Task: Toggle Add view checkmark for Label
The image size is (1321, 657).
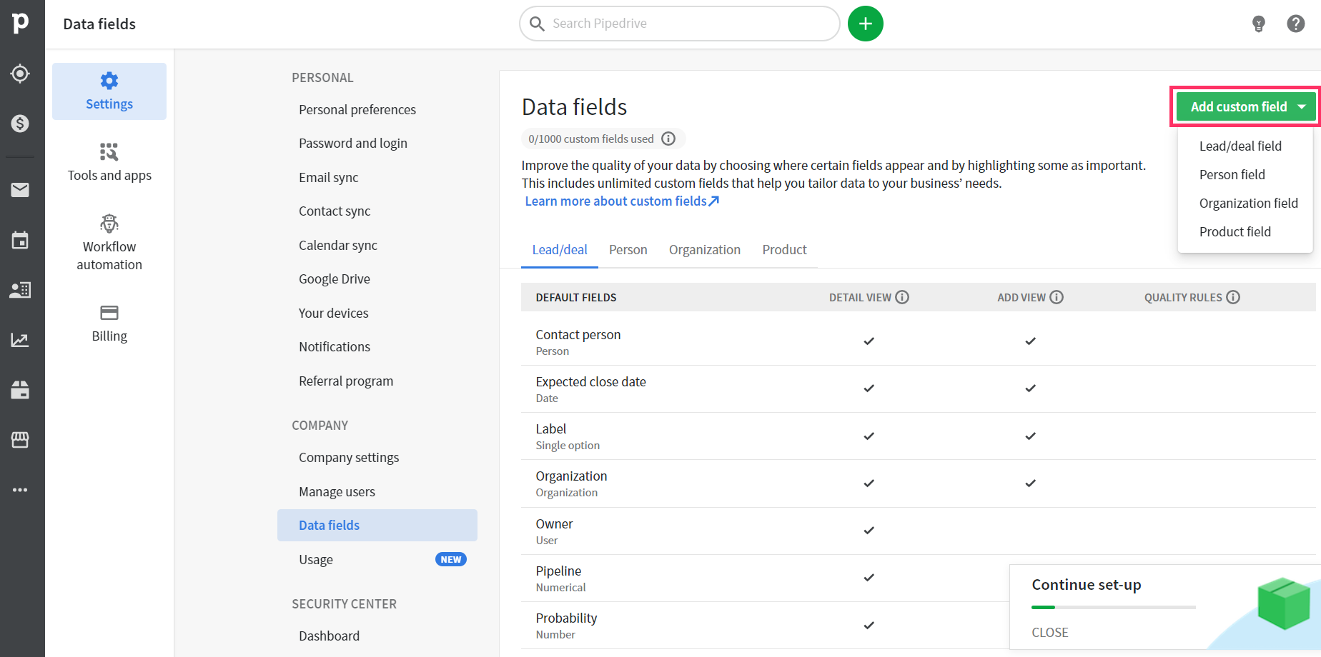Action: pos(1030,436)
